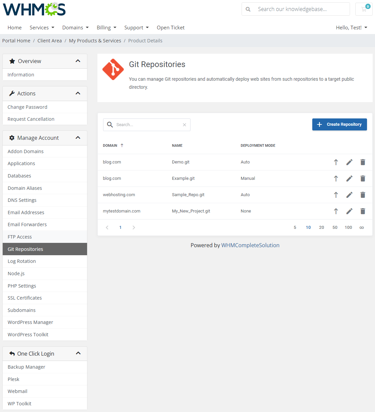Click the knowledgebase search magnifier icon

(x=248, y=9)
